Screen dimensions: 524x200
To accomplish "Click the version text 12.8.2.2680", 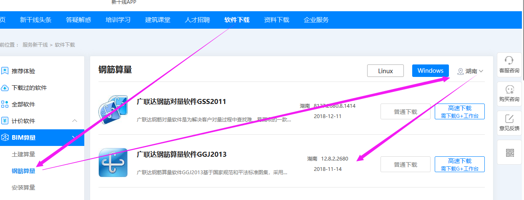I will tap(335, 159).
